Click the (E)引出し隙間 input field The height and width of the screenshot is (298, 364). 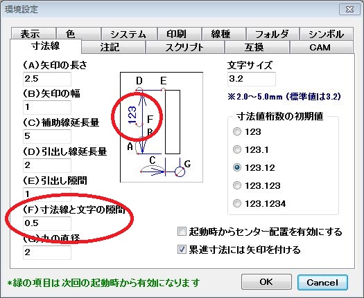pyautogui.click(x=47, y=194)
